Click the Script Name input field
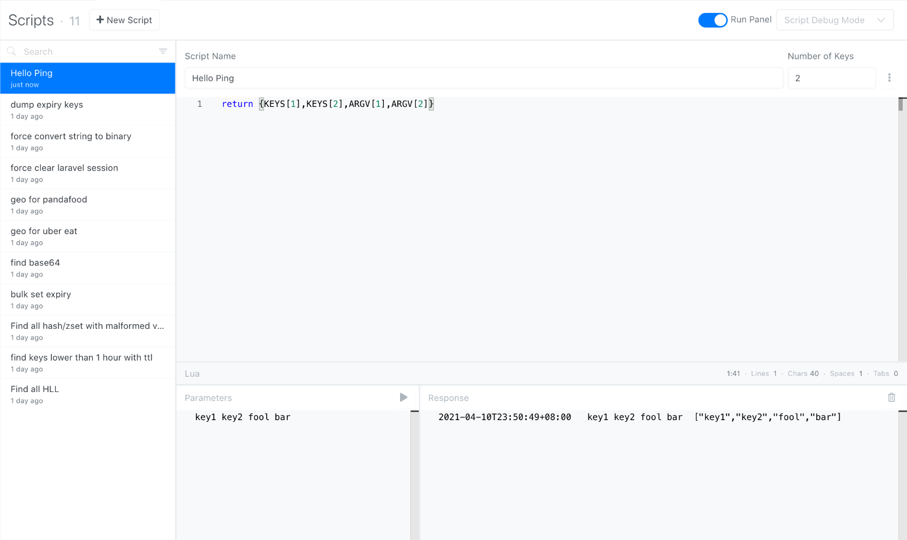 click(x=483, y=78)
